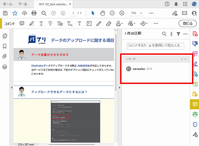Open the apps grid launcher
The height and width of the screenshot is (146, 199).
coord(185,4)
